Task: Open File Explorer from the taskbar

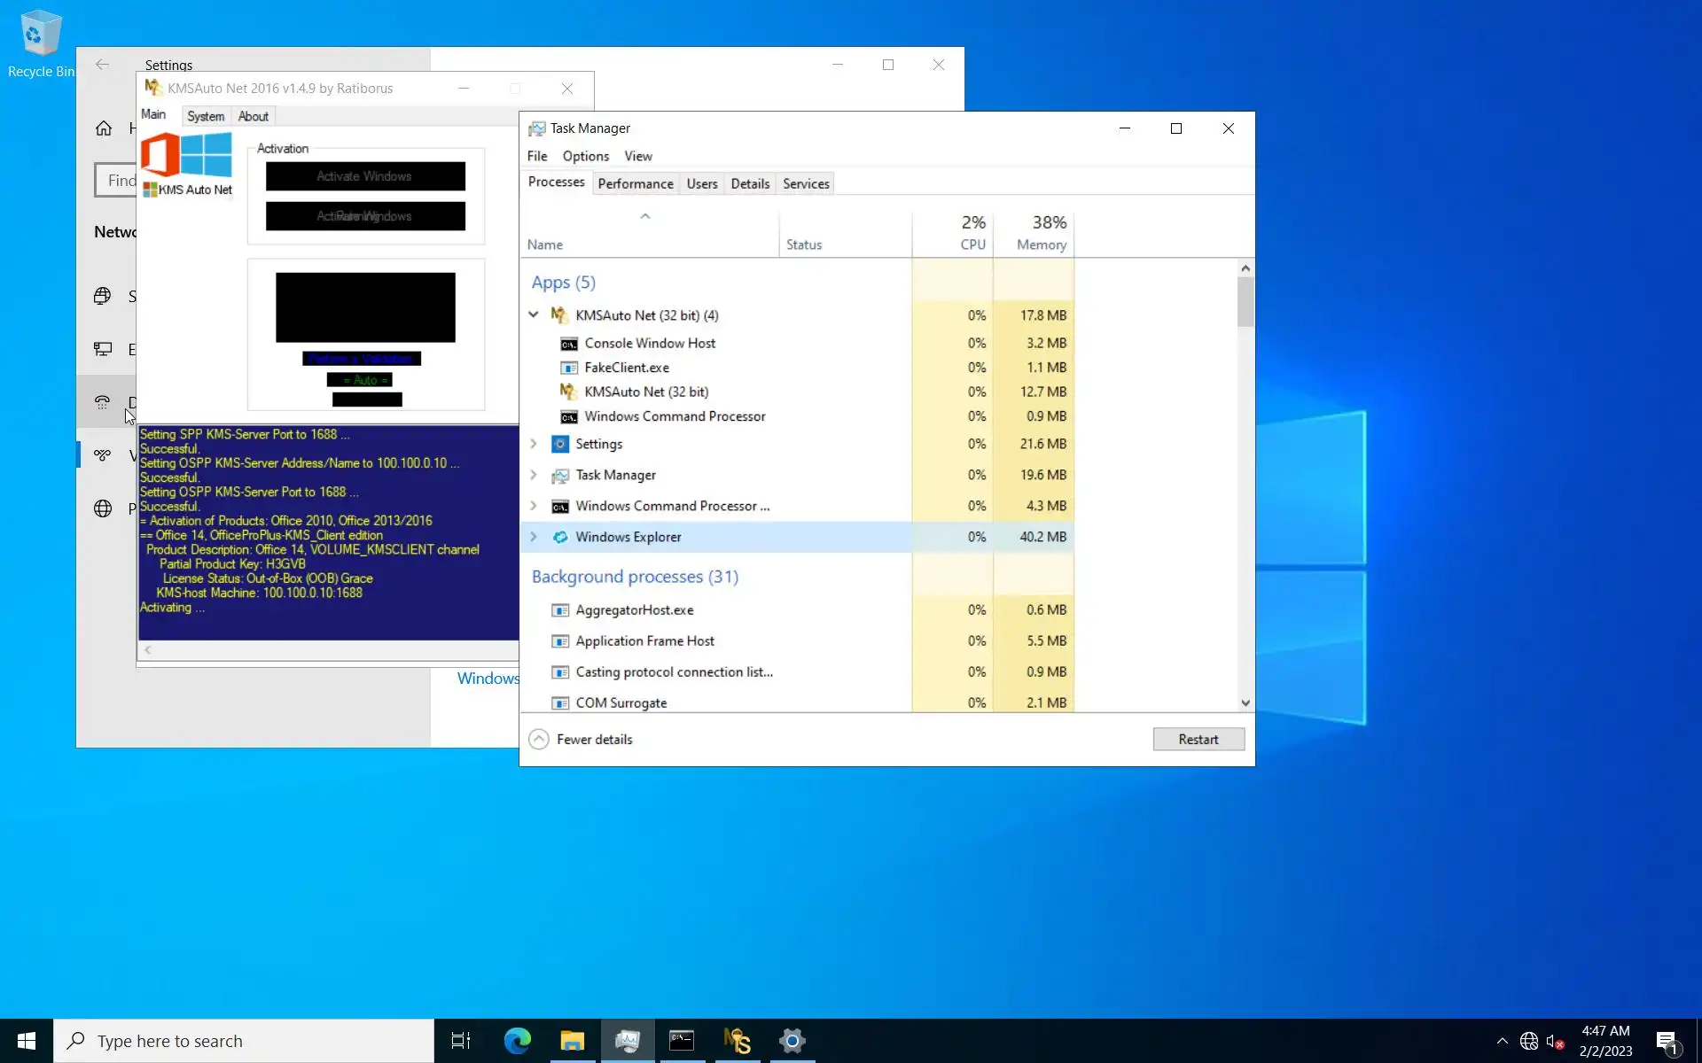Action: 572,1041
